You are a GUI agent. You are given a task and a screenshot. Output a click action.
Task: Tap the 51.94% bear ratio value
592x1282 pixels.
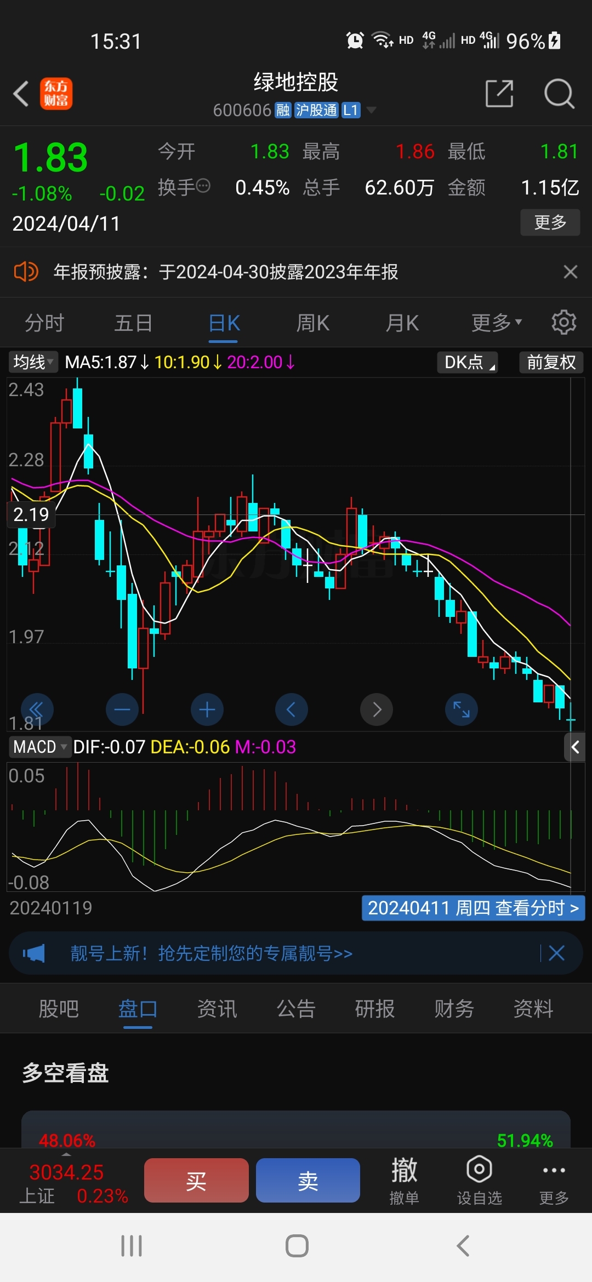tap(525, 1141)
